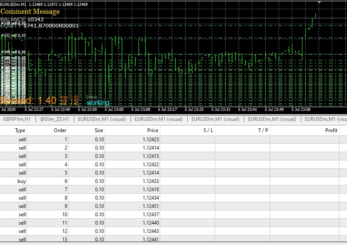Click the Size column header

(87, 130)
